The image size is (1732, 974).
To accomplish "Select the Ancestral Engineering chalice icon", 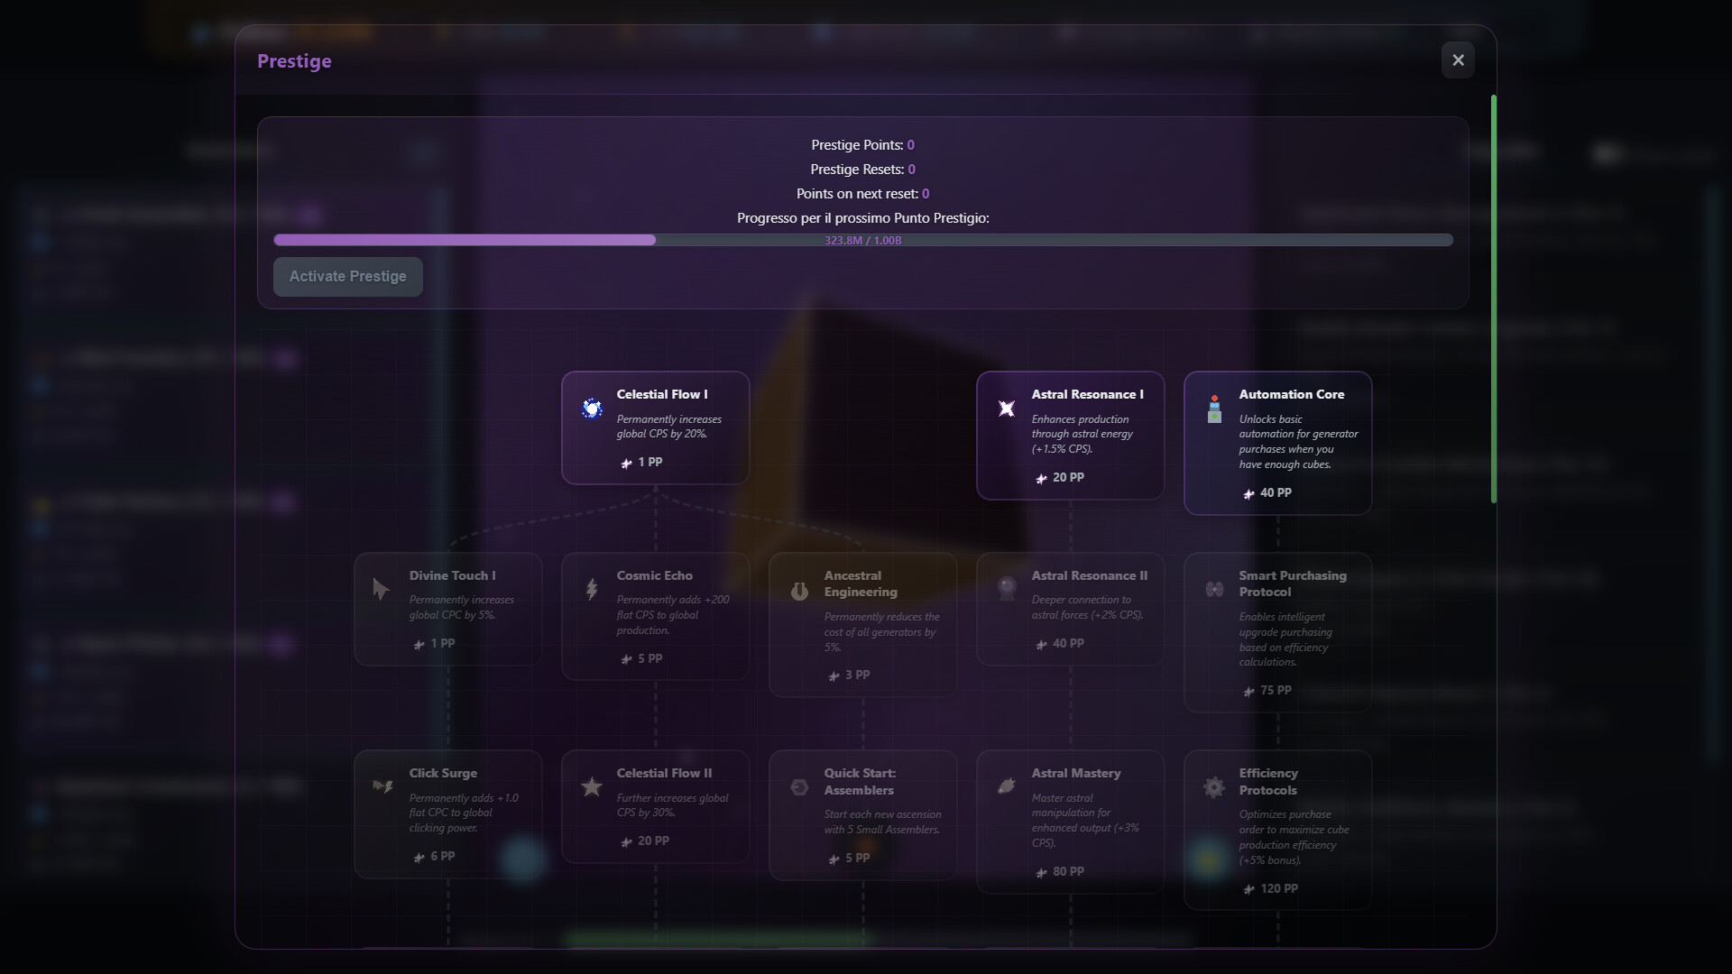I will (x=798, y=592).
